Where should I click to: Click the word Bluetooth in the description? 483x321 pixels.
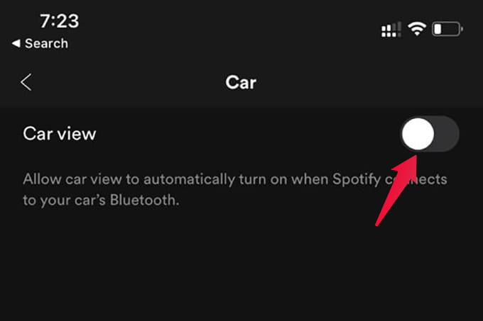[x=144, y=200]
